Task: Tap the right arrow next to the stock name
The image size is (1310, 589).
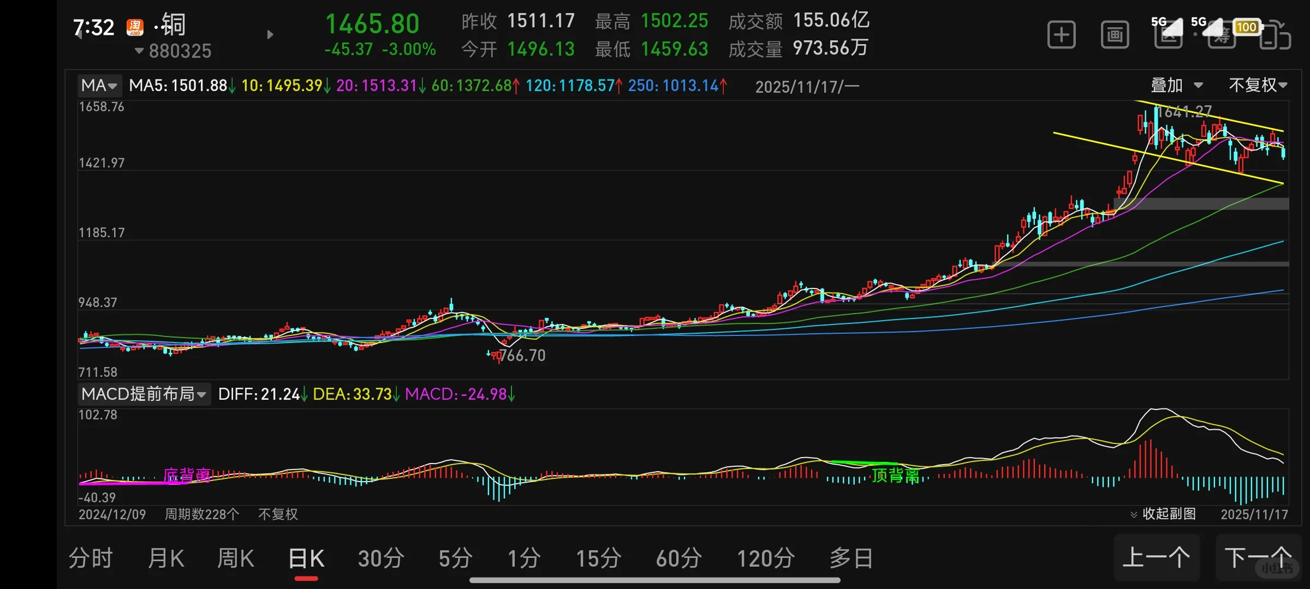Action: point(270,35)
